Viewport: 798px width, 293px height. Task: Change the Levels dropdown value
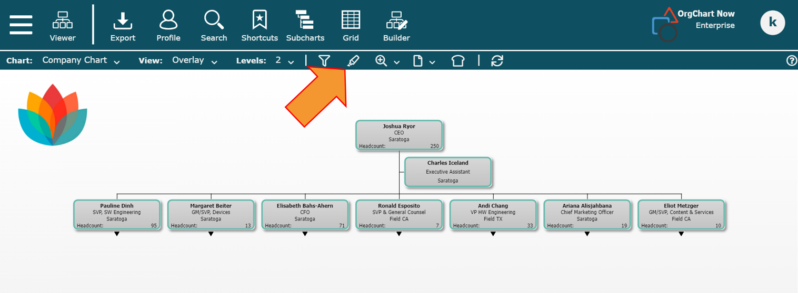(x=284, y=61)
